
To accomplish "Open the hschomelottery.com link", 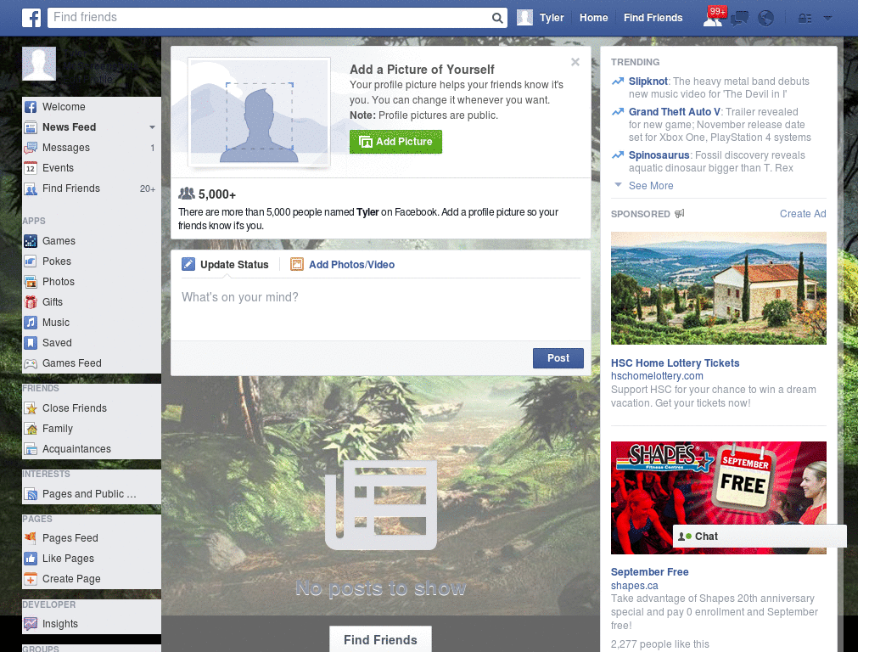I will [657, 376].
